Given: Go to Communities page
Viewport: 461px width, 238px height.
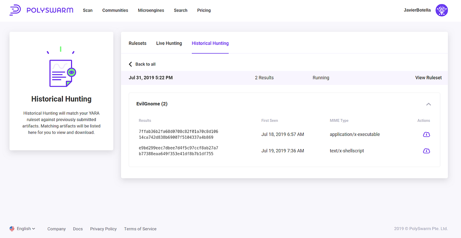Looking at the screenshot, I should pos(115,10).
